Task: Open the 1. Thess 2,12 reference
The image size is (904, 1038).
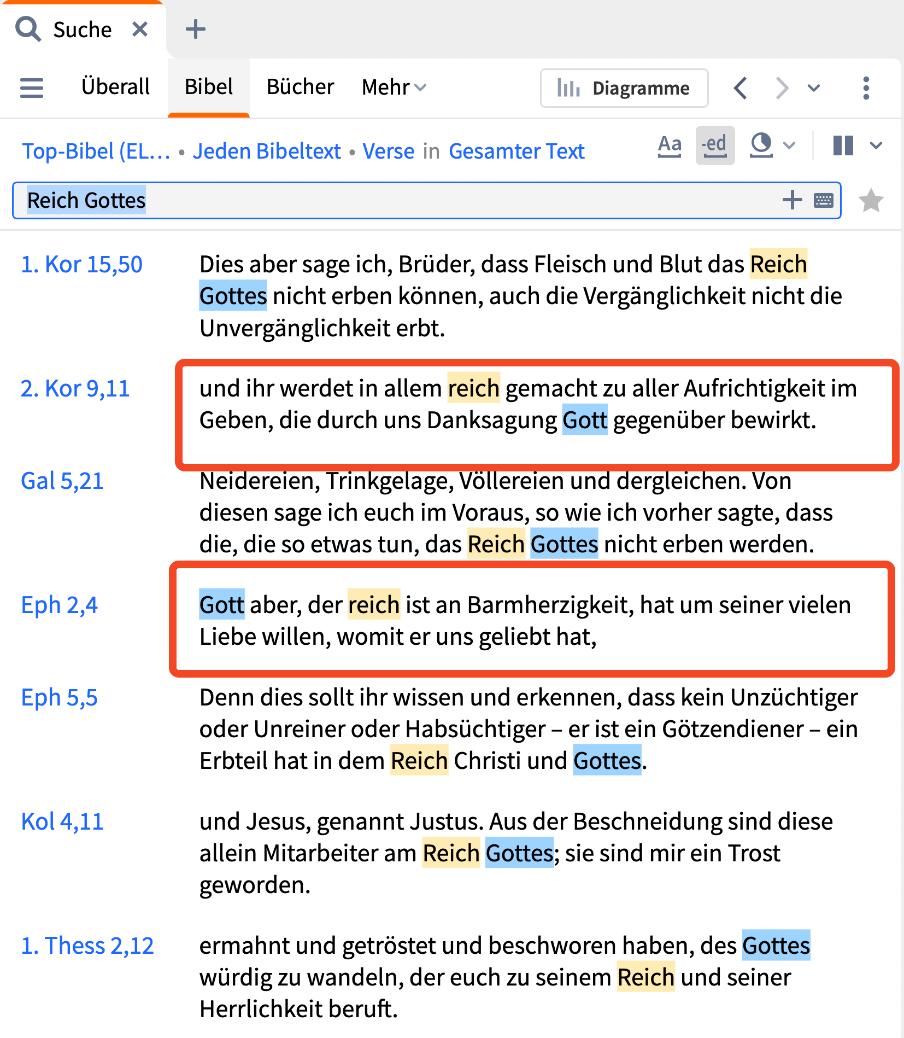Action: click(87, 946)
